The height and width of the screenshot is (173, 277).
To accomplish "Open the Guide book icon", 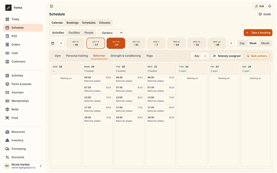I will click(x=260, y=14).
